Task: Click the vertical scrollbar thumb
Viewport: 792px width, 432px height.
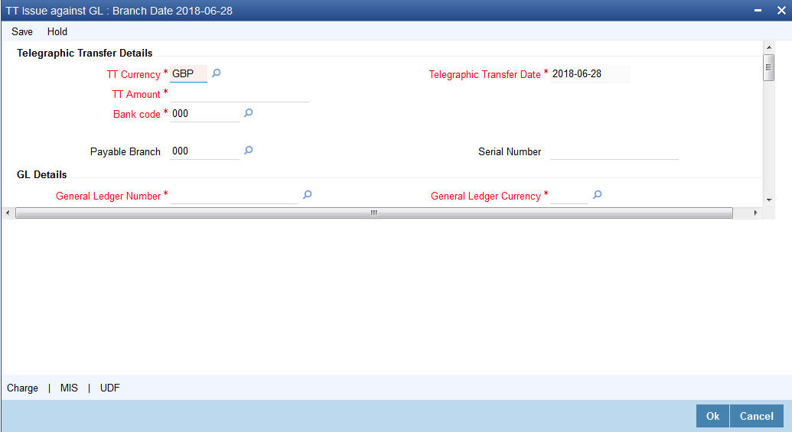Action: [769, 67]
